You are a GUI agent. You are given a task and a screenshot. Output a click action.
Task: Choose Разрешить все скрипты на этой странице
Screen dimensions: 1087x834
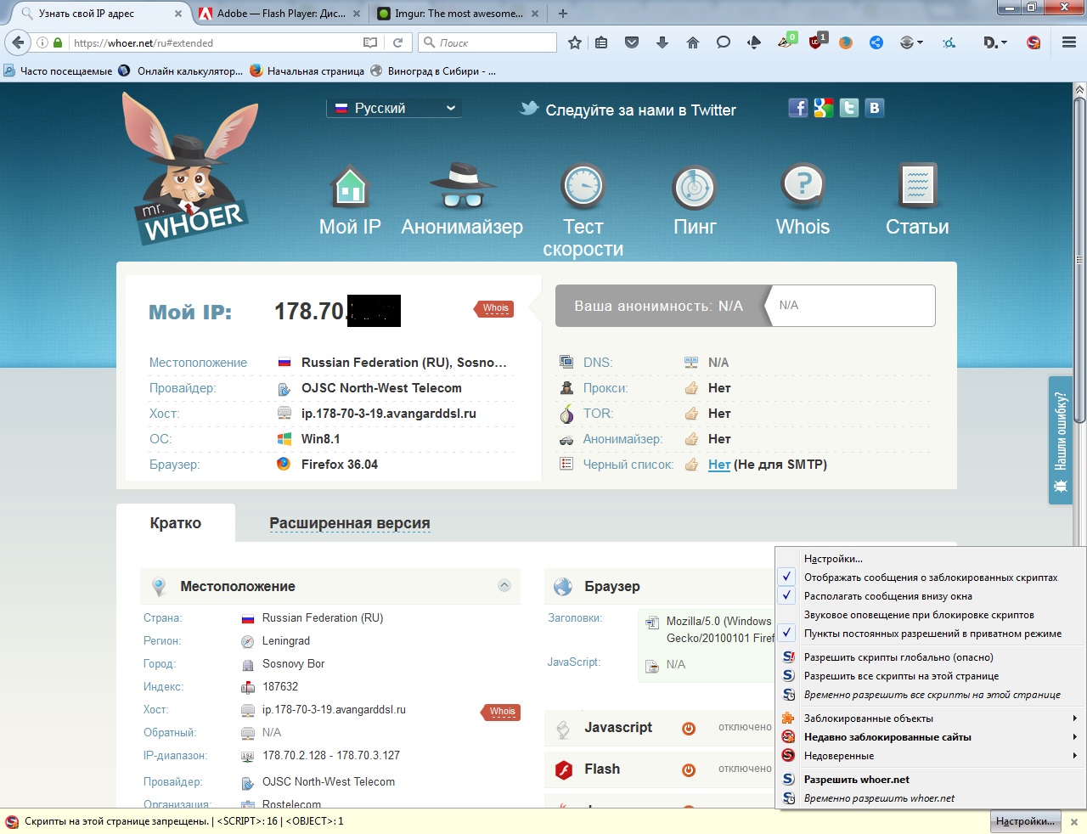tap(931, 676)
